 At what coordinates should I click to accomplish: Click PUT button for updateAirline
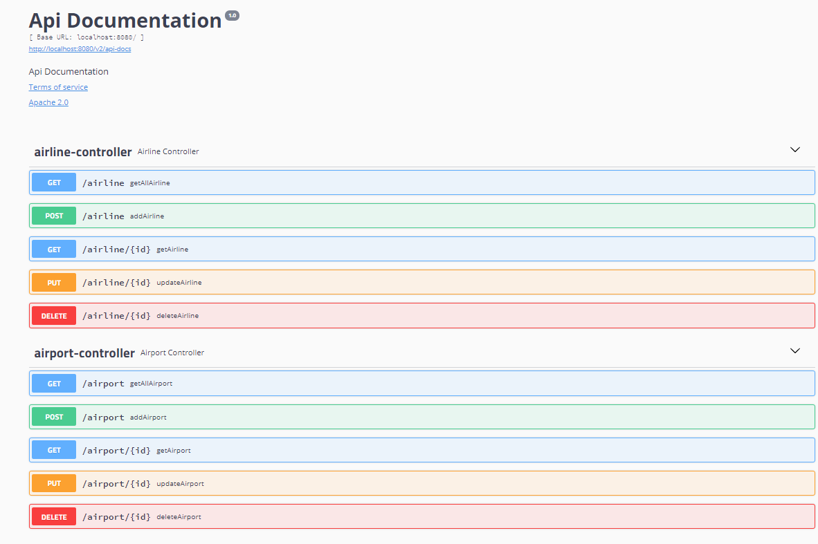[x=54, y=283]
